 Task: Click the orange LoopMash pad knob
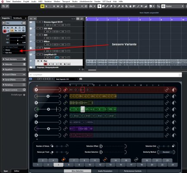click(x=63, y=160)
